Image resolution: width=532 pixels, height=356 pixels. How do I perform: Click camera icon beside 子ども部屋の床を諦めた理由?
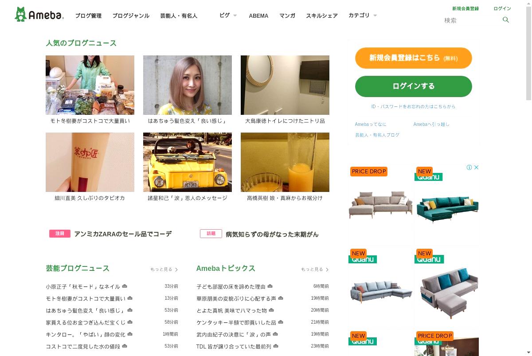pos(270,286)
